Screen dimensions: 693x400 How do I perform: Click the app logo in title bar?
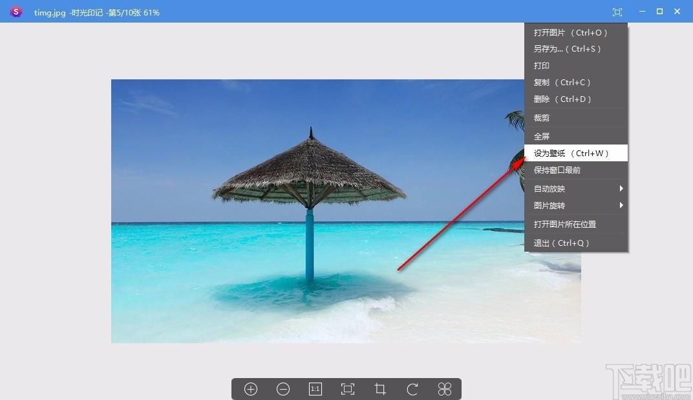[x=16, y=12]
